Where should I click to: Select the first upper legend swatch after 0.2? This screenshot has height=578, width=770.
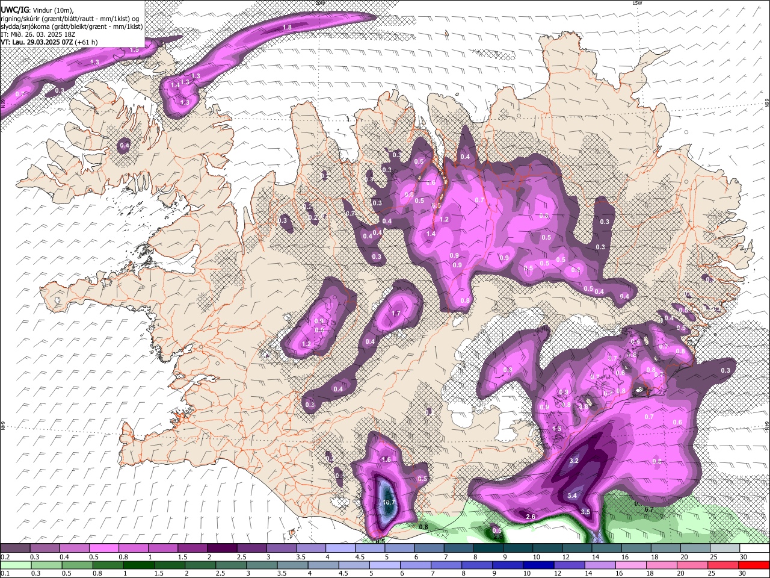point(16,548)
